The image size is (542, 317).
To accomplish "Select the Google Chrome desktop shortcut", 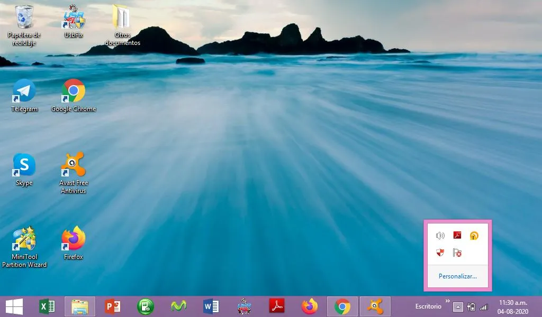I will [x=74, y=91].
